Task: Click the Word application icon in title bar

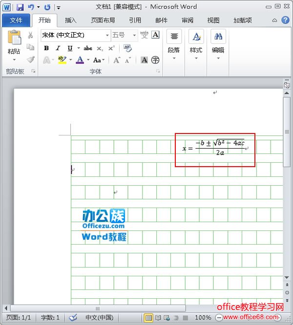Action: pyautogui.click(x=7, y=7)
